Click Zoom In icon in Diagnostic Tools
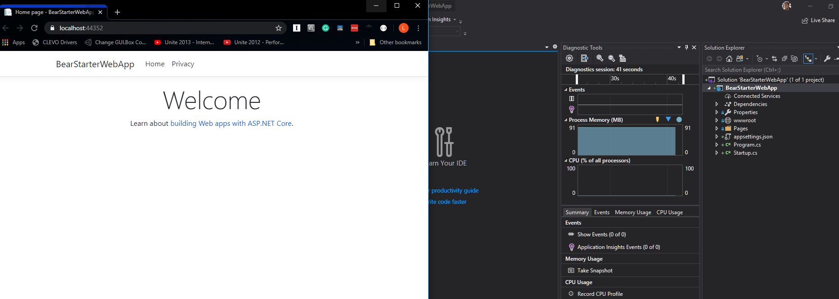The height and width of the screenshot is (299, 839). coord(600,58)
